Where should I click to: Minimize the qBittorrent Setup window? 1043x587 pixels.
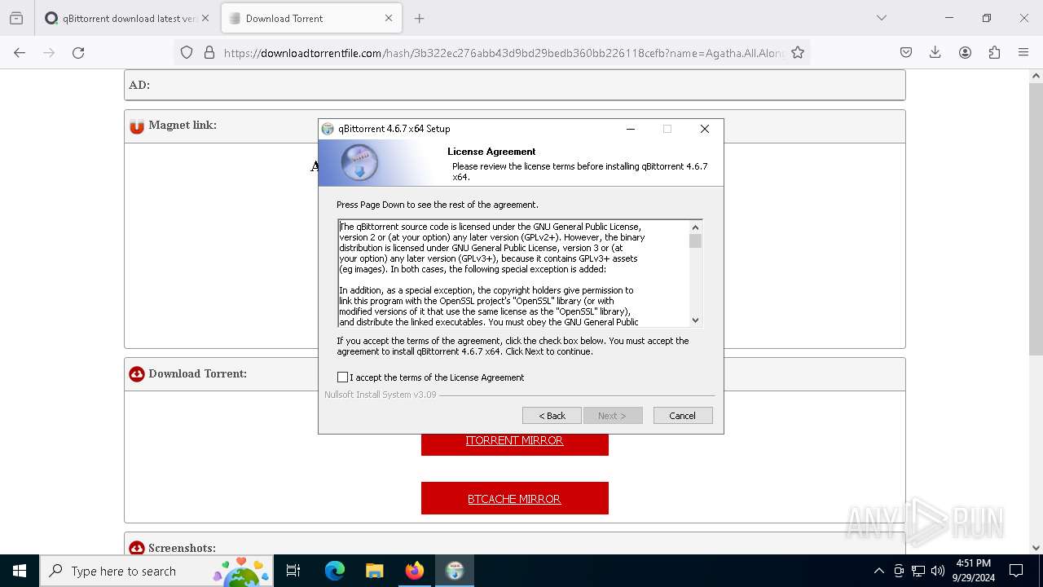[631, 129]
